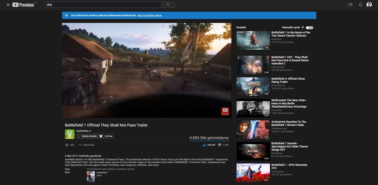Open 'Wolfenstein The New Order' thumbnail

[x=253, y=108]
